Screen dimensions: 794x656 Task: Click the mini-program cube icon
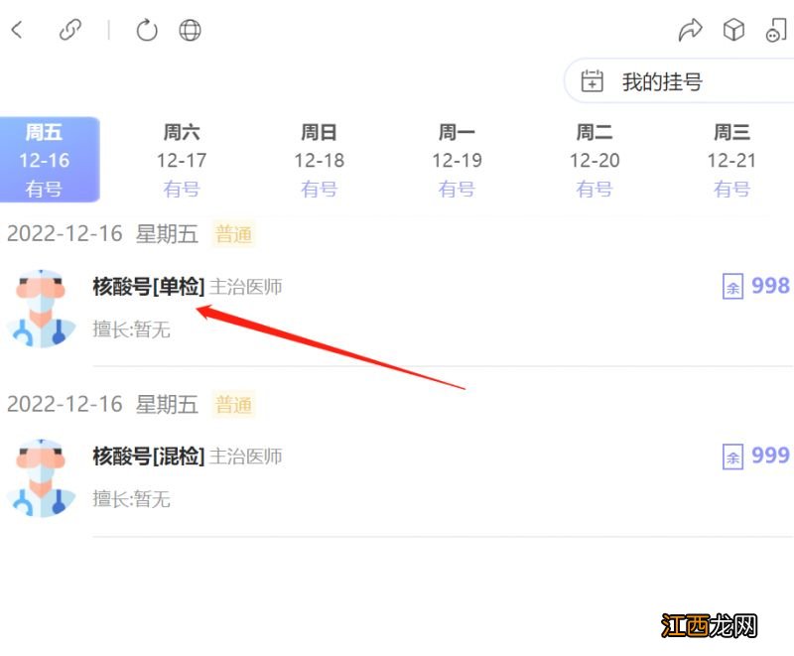pyautogui.click(x=733, y=30)
